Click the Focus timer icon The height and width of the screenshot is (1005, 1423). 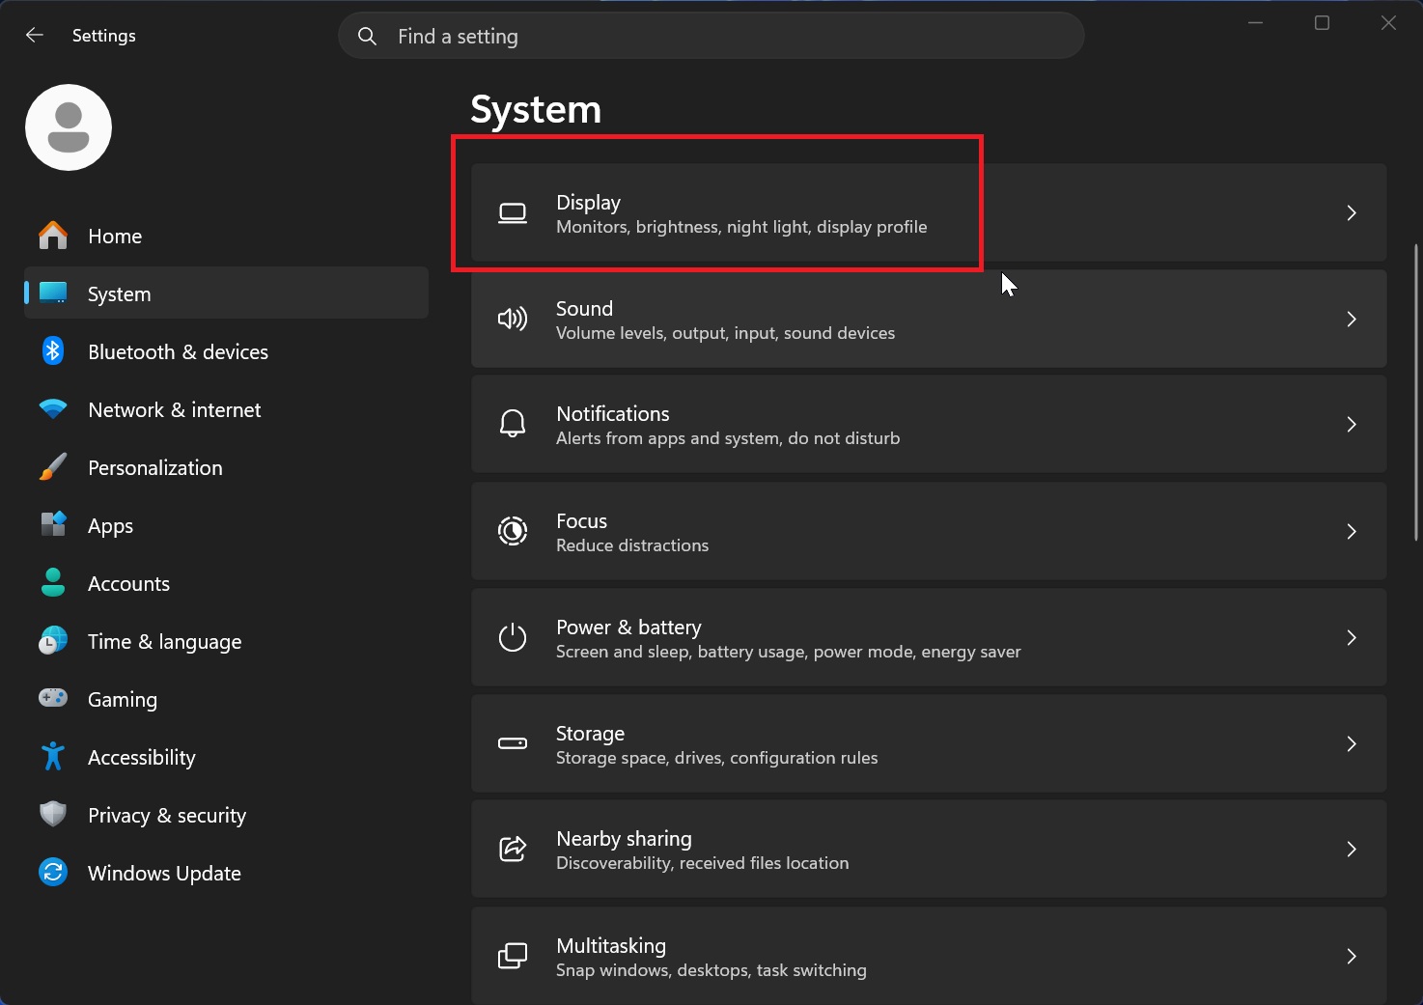(513, 531)
